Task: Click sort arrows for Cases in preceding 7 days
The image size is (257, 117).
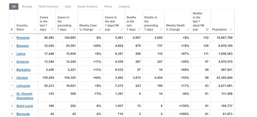Action: click(x=74, y=30)
